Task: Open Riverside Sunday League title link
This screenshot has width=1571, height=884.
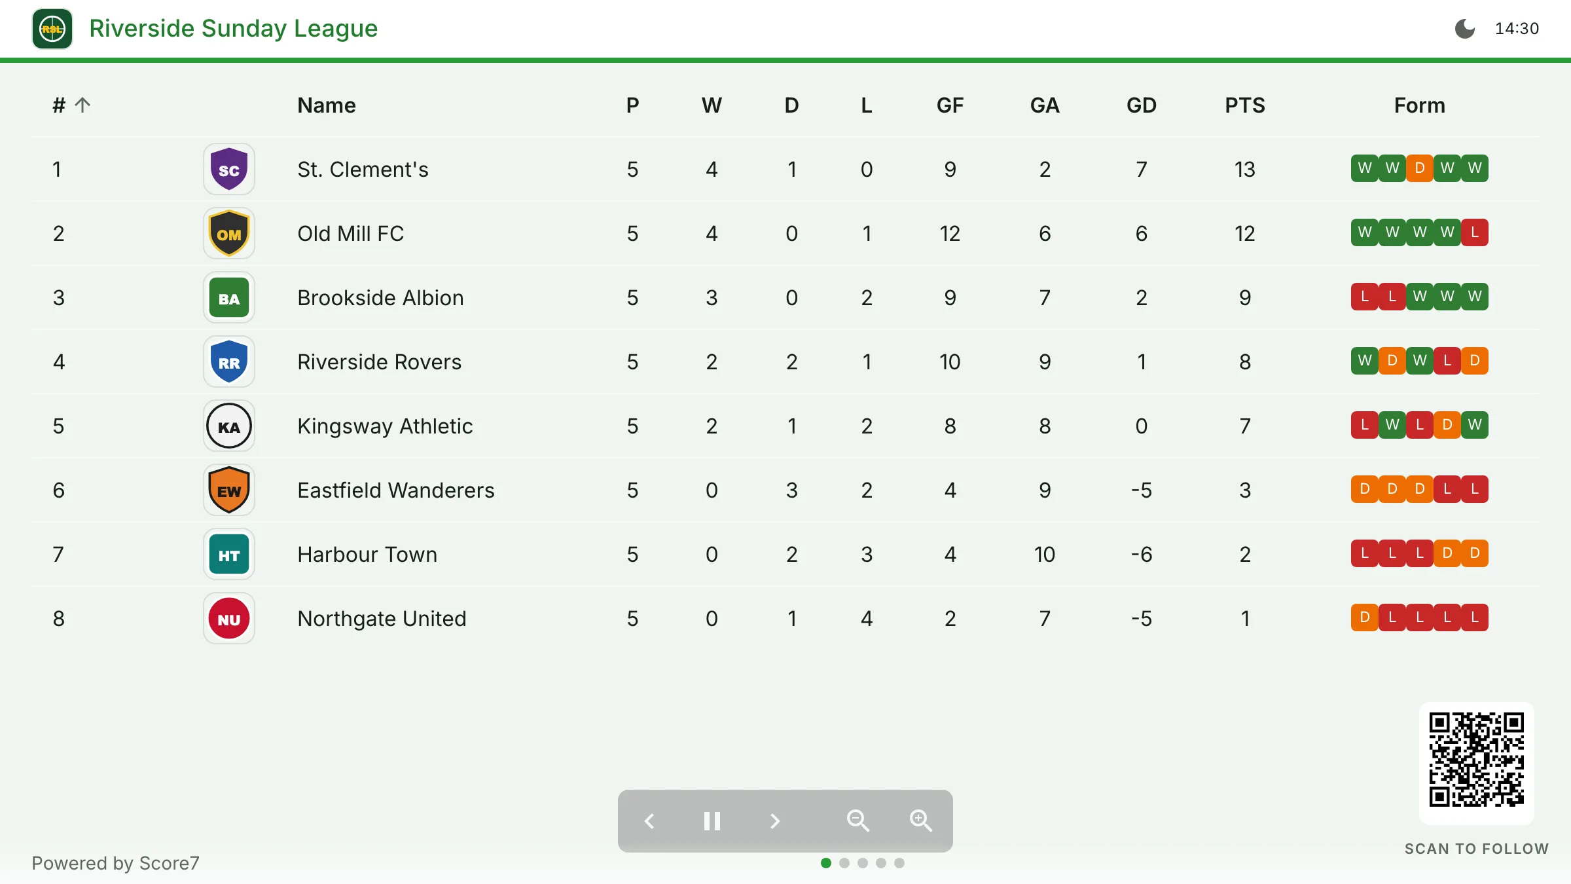Action: pos(233,29)
